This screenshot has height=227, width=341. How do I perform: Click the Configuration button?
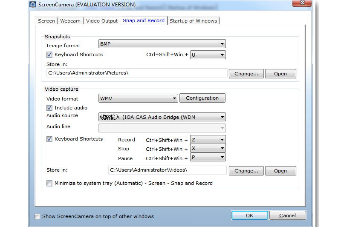click(202, 98)
